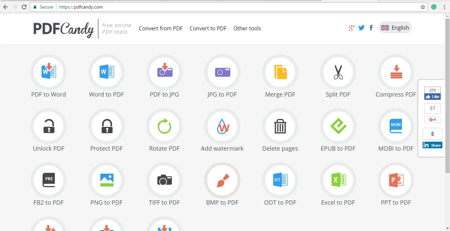Viewport: 450px width, 231px height.
Task: Click the 'free online PDF tools' tagline
Action: point(116,29)
